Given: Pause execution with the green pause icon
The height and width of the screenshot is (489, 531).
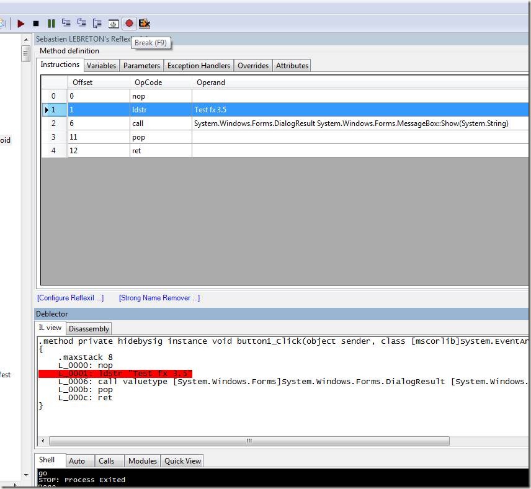Looking at the screenshot, I should pos(51,24).
